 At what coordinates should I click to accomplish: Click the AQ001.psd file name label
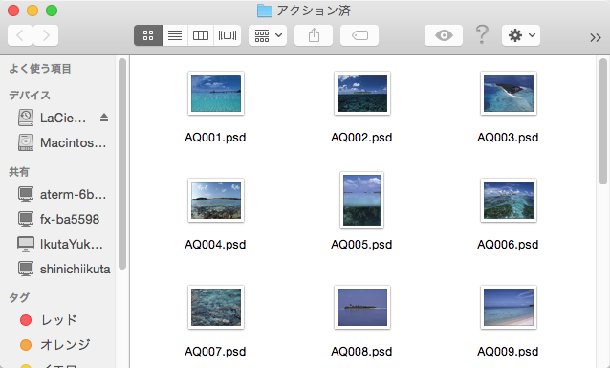click(215, 138)
